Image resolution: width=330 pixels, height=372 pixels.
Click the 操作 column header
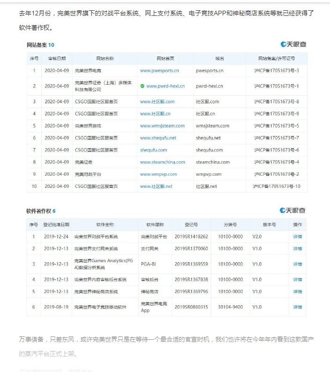pyautogui.click(x=297, y=225)
